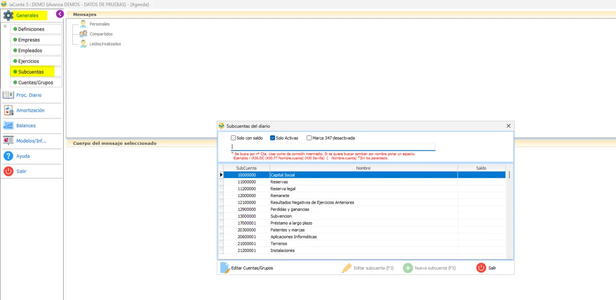Collapse the Generales submenu double chevron
The width and height of the screenshot is (616, 300).
(x=5, y=26)
